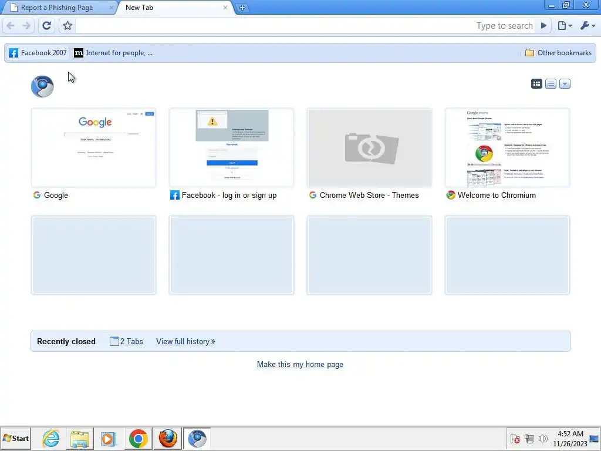Open the wrench settings menu
Image resolution: width=601 pixels, height=451 pixels.
click(x=588, y=26)
